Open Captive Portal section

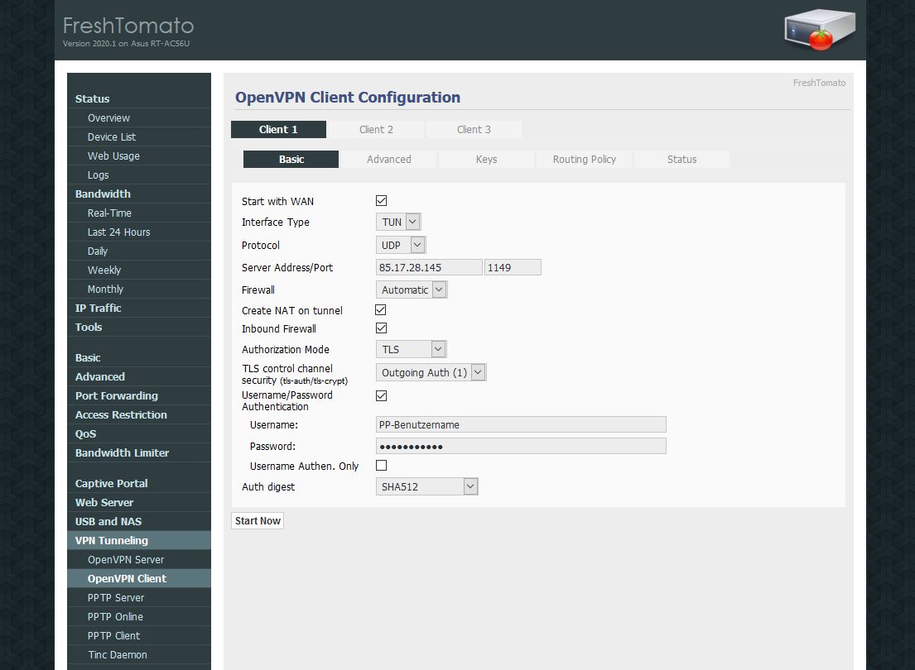pos(139,483)
